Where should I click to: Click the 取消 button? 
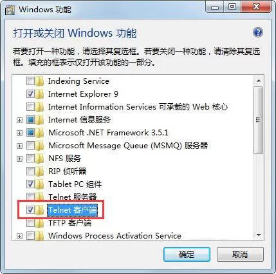(240, 255)
